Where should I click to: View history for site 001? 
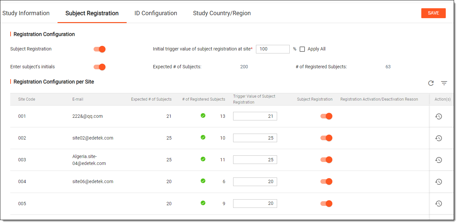click(x=438, y=116)
